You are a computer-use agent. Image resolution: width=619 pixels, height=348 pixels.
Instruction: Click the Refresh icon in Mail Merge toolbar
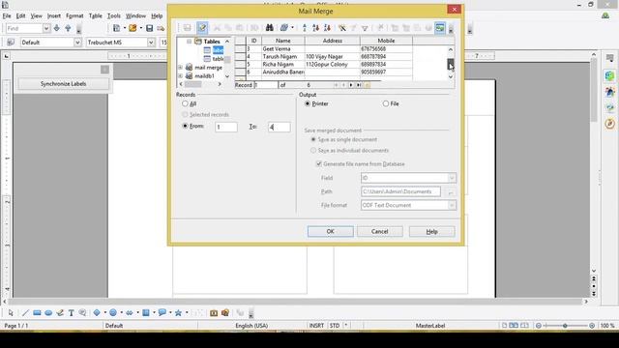283,28
